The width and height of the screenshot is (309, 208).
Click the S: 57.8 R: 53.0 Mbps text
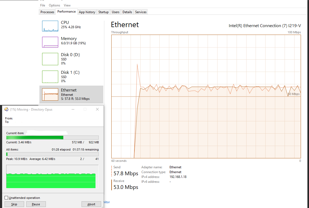point(75,99)
